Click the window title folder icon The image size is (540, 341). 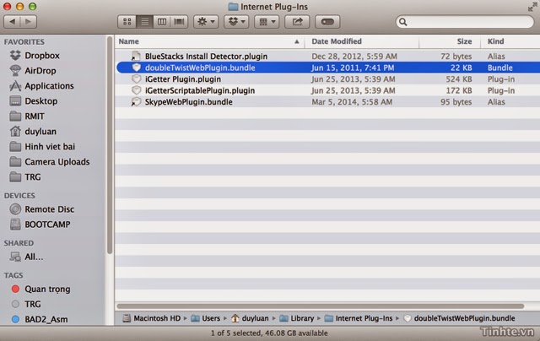[x=233, y=7]
